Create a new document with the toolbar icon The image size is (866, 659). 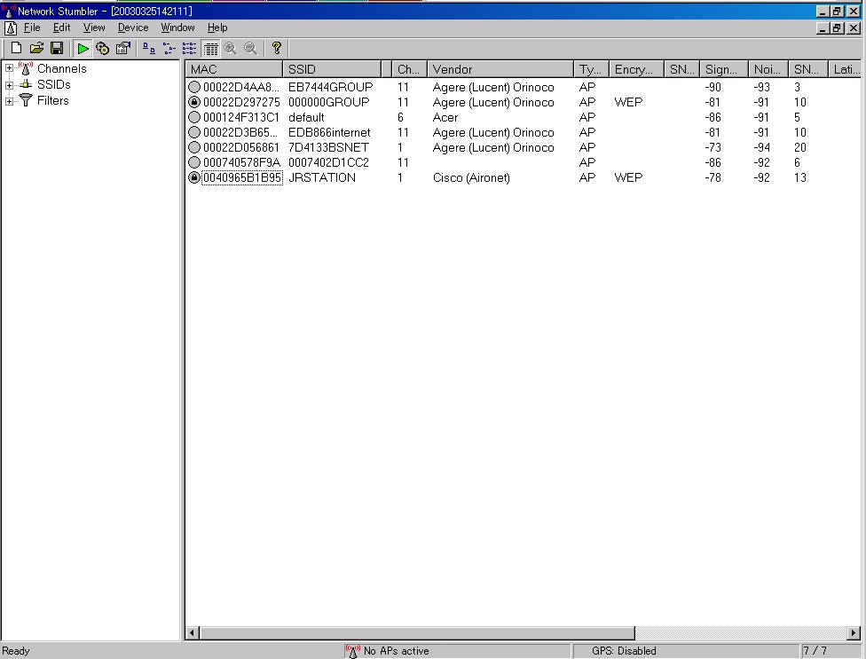17,49
